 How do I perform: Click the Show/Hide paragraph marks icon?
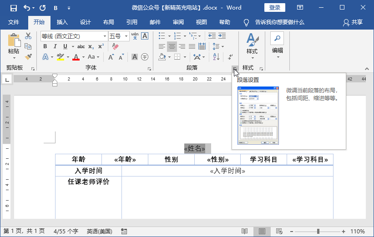point(230,57)
